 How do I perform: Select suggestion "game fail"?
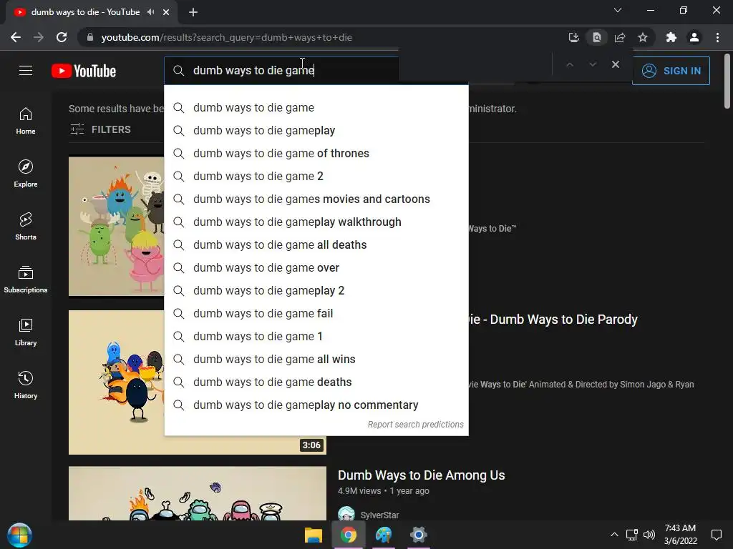click(316, 313)
